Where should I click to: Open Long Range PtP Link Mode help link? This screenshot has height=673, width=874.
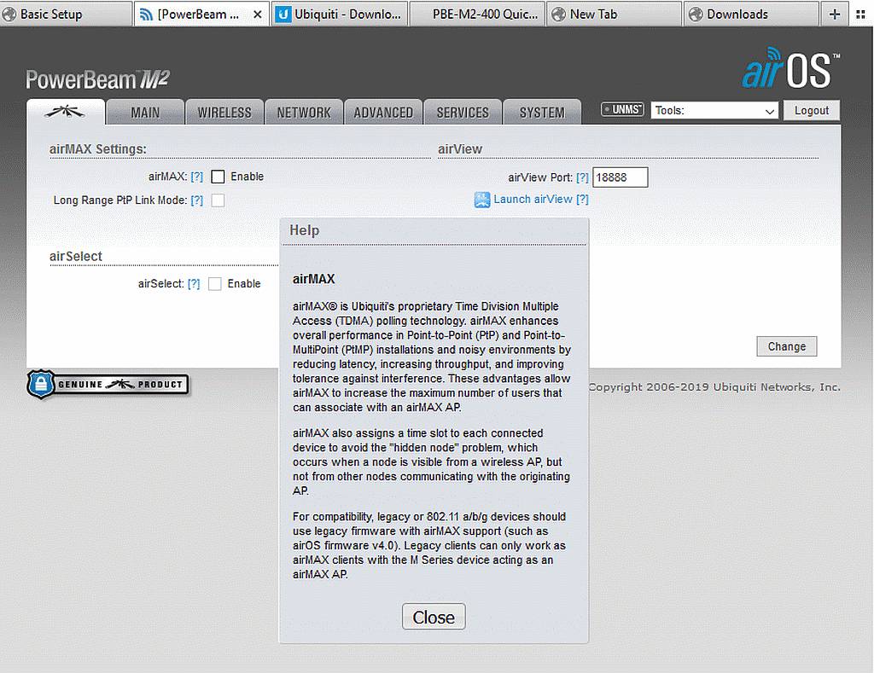[x=197, y=200]
